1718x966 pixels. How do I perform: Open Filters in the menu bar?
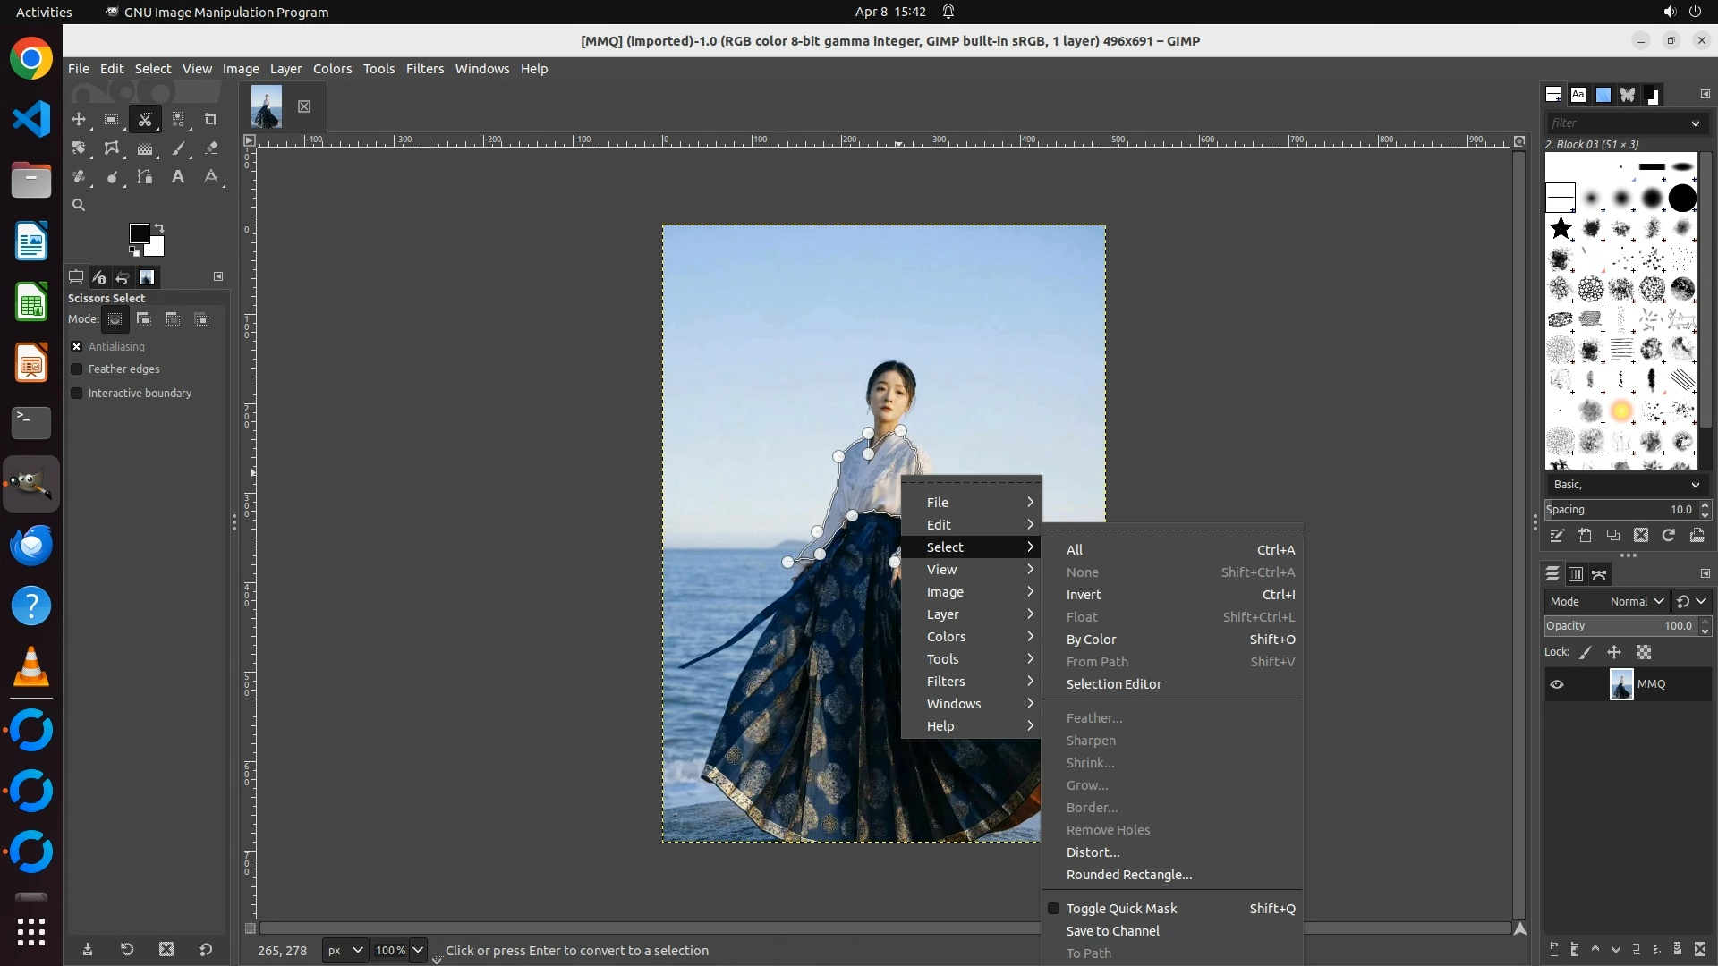[x=424, y=69]
